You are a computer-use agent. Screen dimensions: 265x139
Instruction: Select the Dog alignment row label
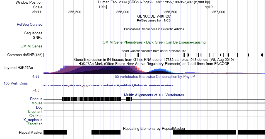coord(39,107)
